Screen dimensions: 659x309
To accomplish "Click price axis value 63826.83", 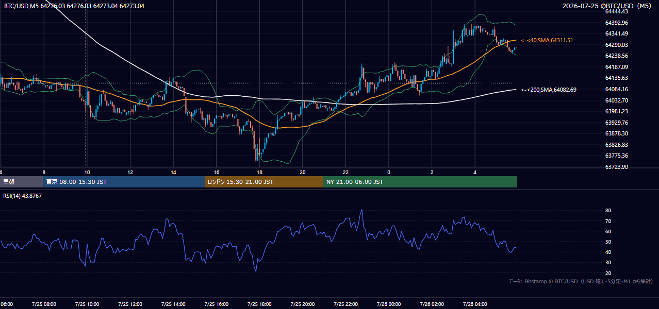I will pos(616,145).
